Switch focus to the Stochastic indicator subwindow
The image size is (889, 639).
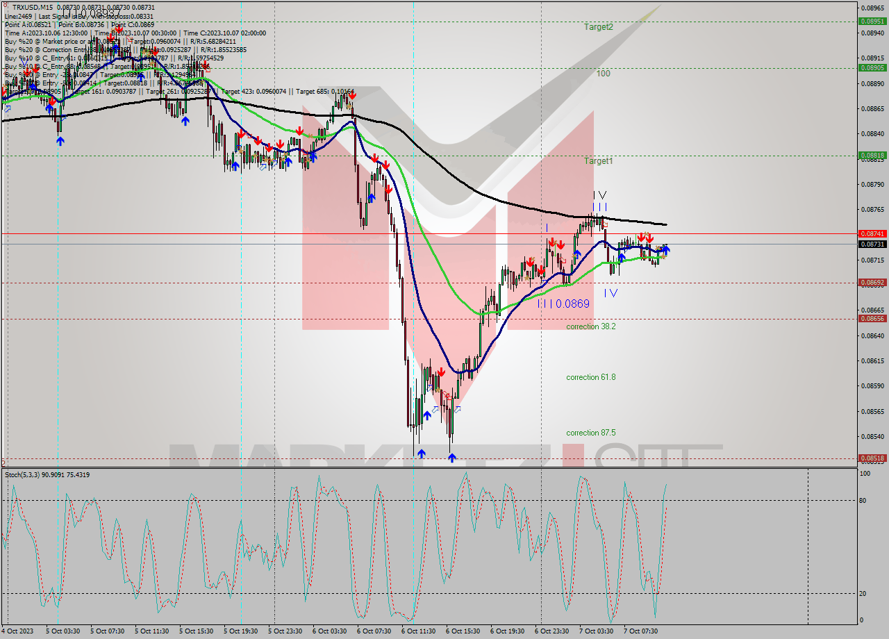coord(417,549)
